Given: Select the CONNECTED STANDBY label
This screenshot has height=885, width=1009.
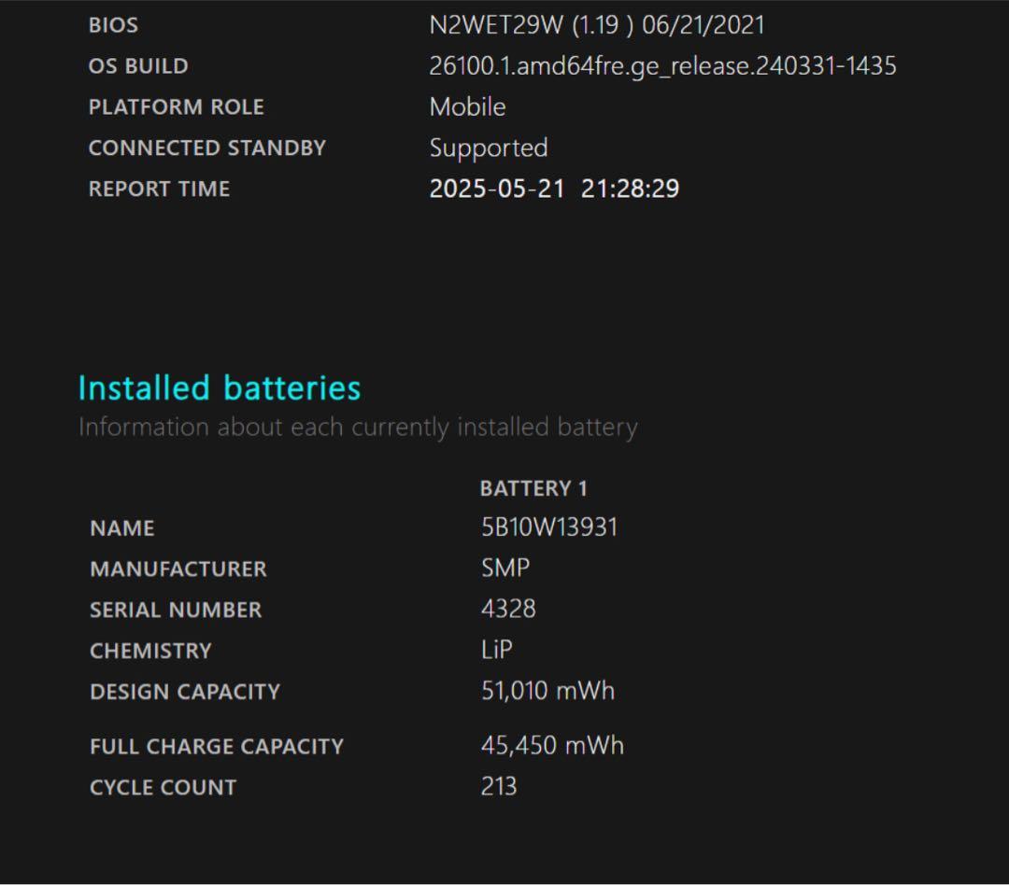Looking at the screenshot, I should click(207, 147).
